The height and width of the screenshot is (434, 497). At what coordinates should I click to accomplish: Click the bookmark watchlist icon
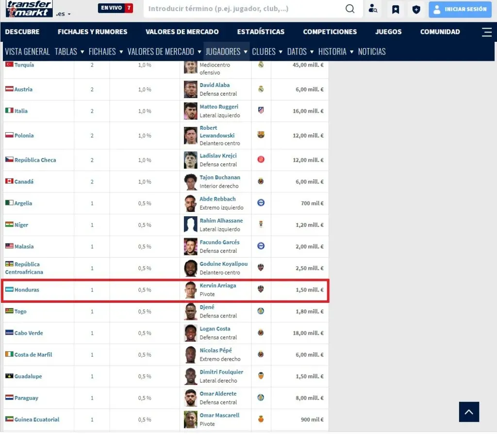point(396,9)
